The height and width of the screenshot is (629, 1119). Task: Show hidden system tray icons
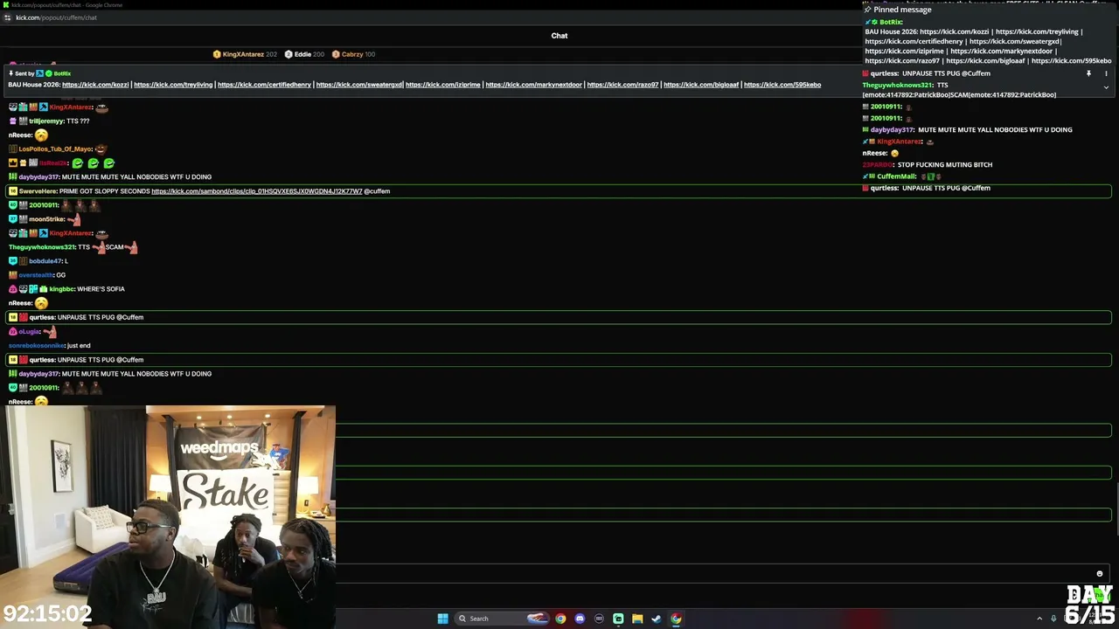pos(1039,619)
